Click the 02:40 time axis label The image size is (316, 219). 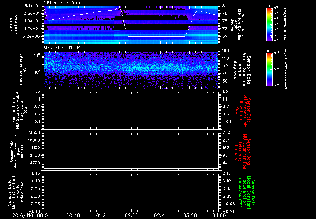pos(160,215)
